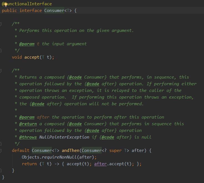
Task: Click the 'interface' keyword
Action: click(31, 11)
